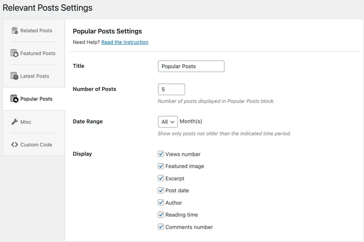The height and width of the screenshot is (242, 364).
Task: Uncheck the Views number checkbox
Action: [161, 154]
